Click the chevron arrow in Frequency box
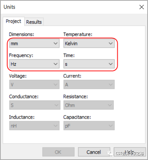The height and width of the screenshot is (160, 148). tap(55, 64)
